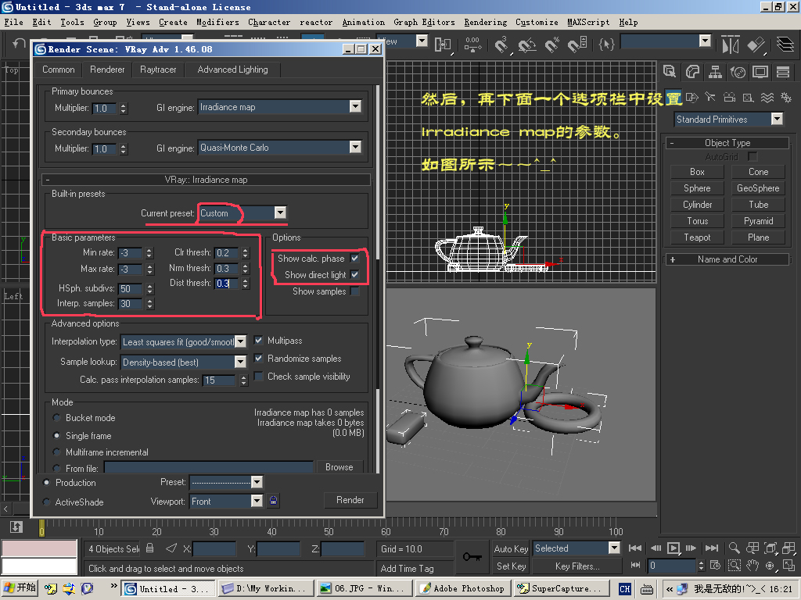Click the Render button
The image size is (801, 600).
(350, 500)
